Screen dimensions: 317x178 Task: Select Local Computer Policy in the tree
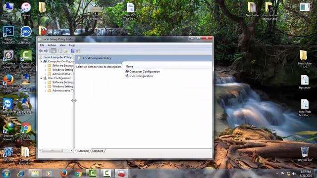pos(57,57)
